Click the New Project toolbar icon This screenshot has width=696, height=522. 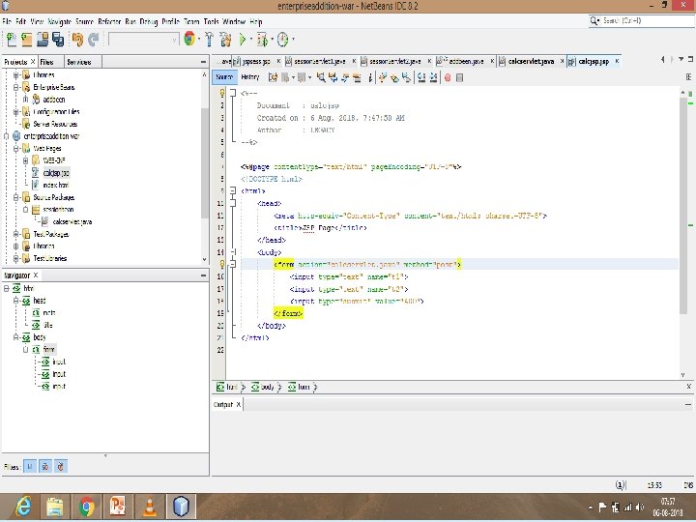pyautogui.click(x=27, y=40)
